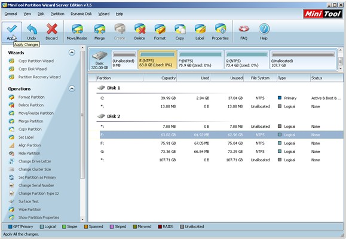
Task: Click the Format Partition sidebar icon
Action: click(11, 97)
